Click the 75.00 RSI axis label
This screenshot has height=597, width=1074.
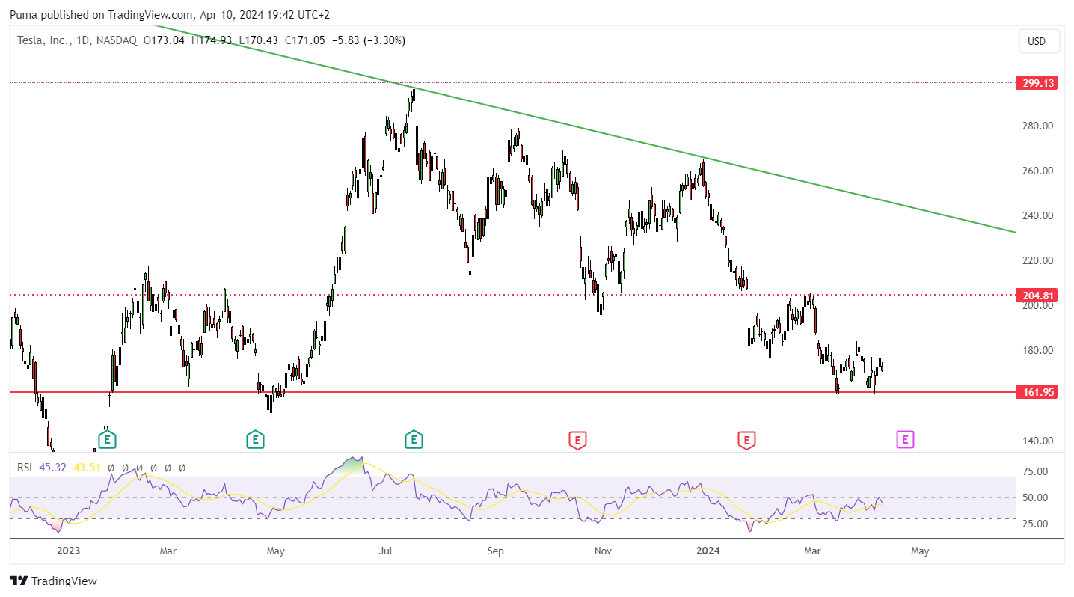[x=1035, y=471]
